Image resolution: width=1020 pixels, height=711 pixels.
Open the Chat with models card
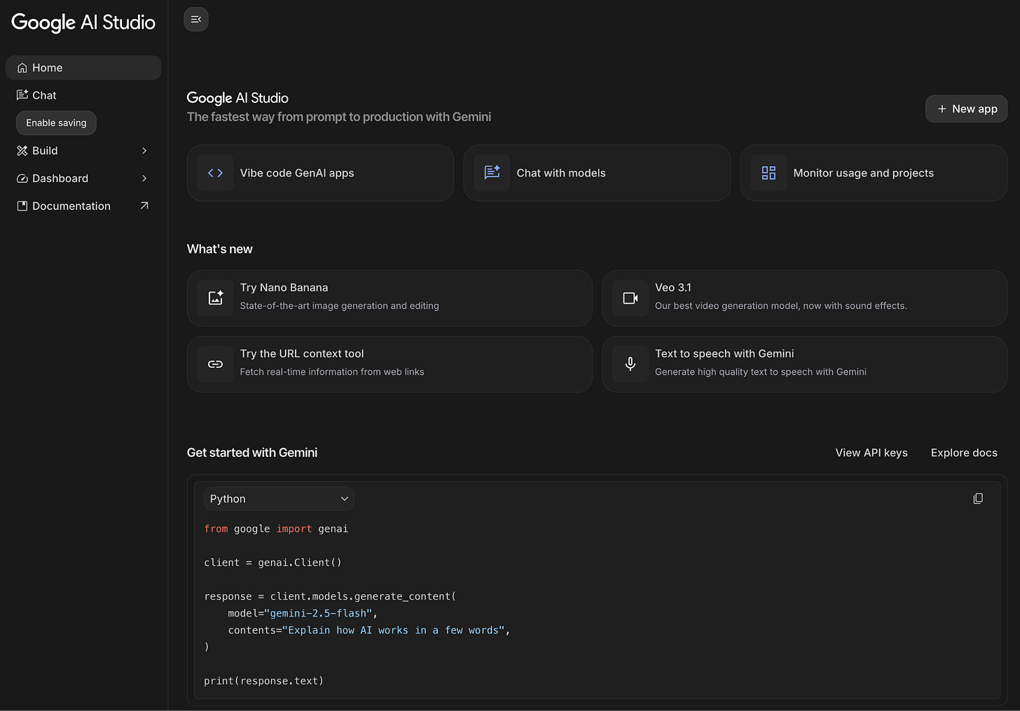pyautogui.click(x=597, y=173)
